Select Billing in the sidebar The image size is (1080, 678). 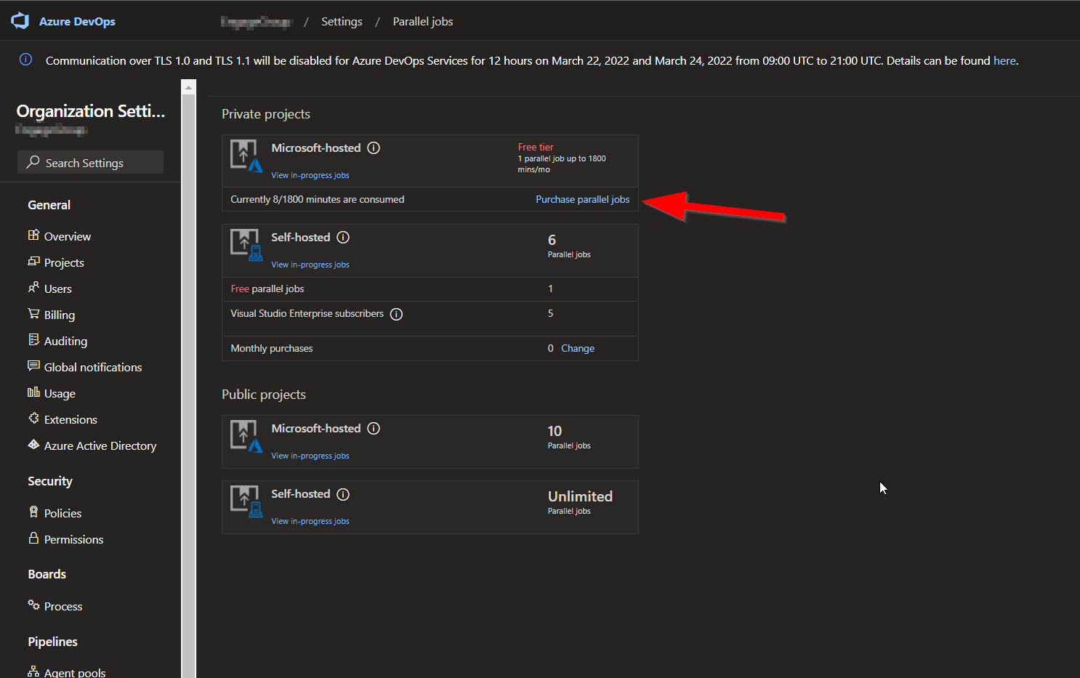tap(60, 315)
